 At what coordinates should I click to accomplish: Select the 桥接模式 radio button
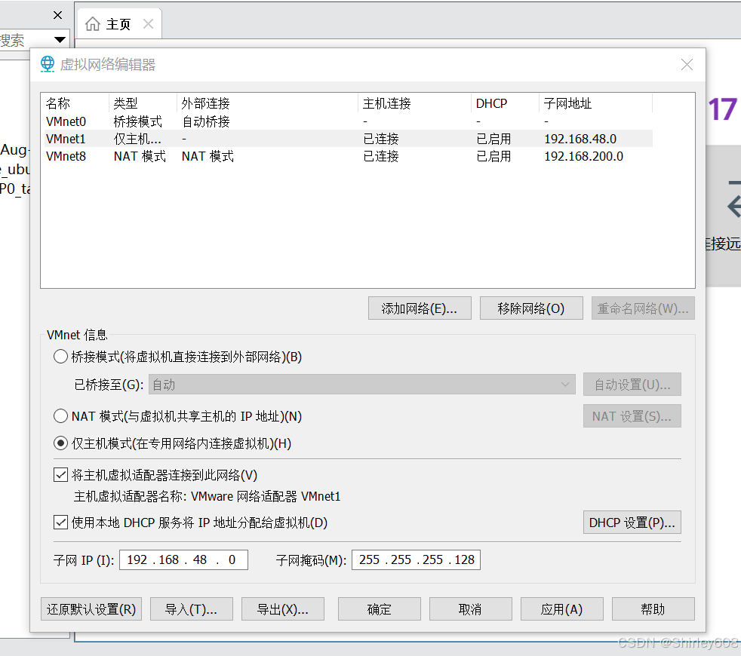(60, 356)
